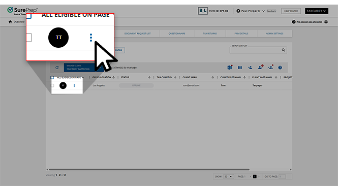Open the Pre-season tax checklist link

coord(310,22)
